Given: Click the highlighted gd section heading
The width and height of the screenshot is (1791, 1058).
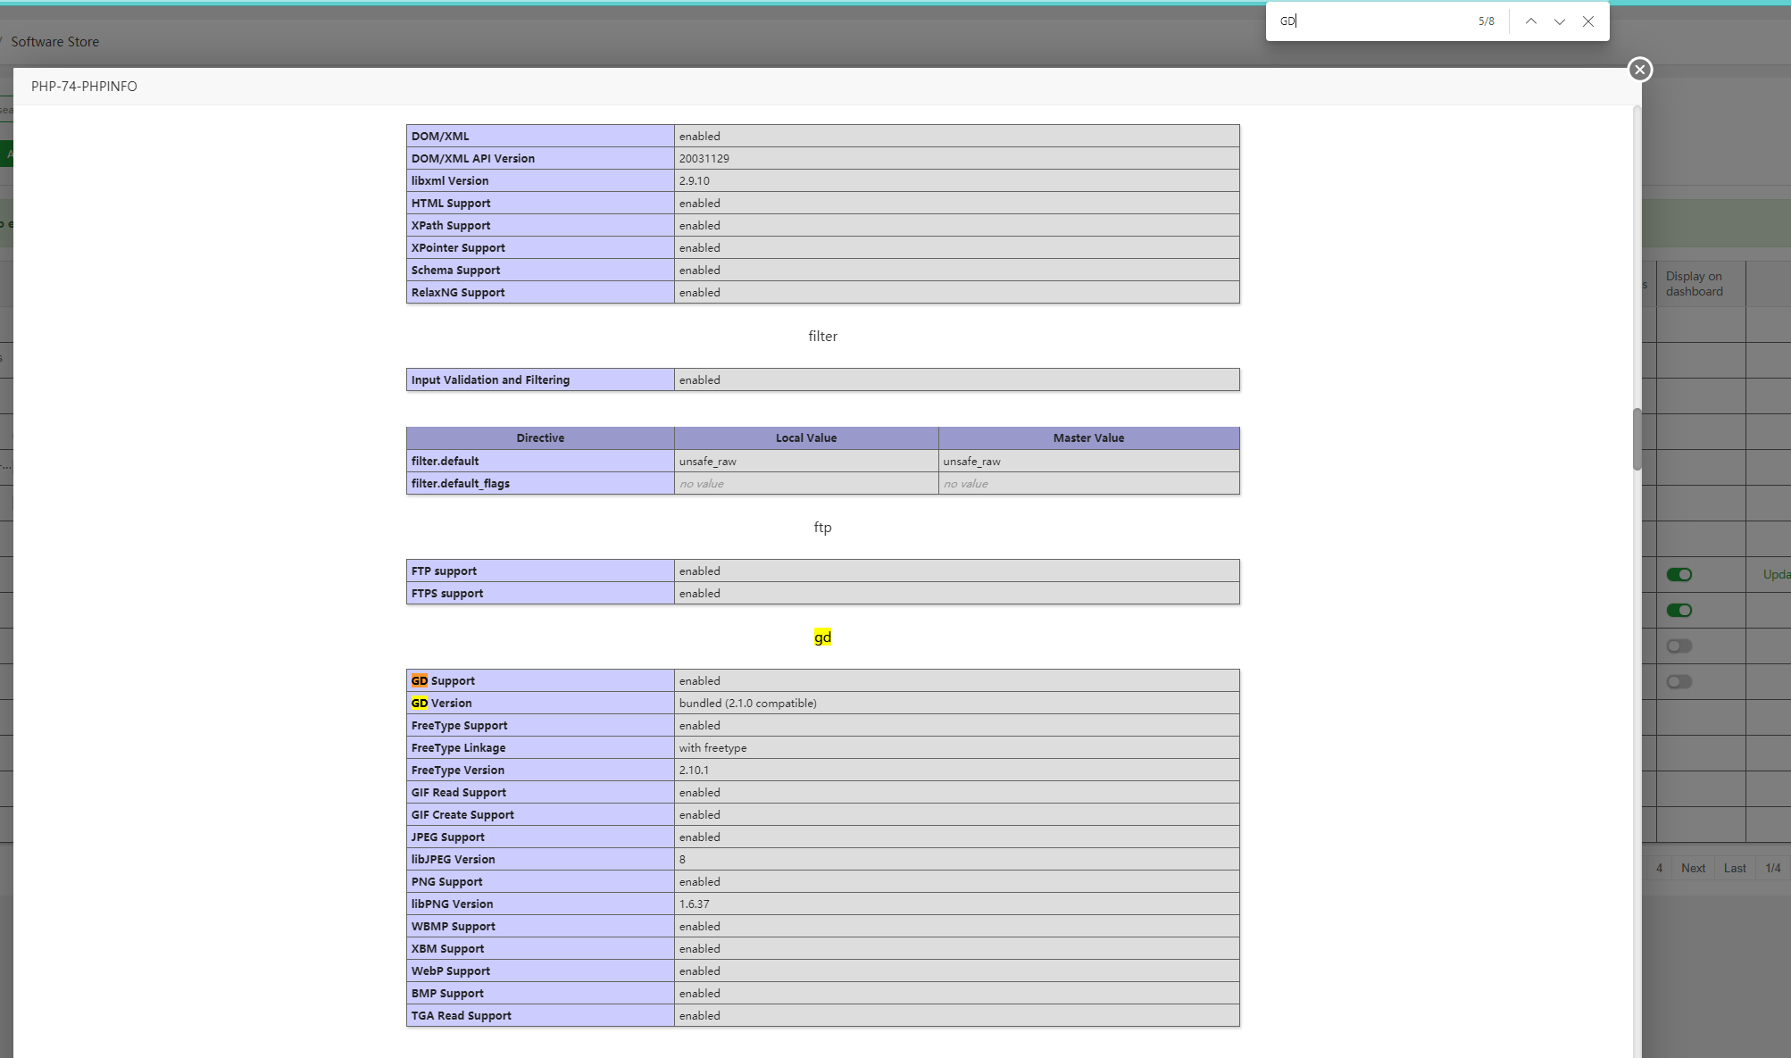Looking at the screenshot, I should (x=822, y=637).
